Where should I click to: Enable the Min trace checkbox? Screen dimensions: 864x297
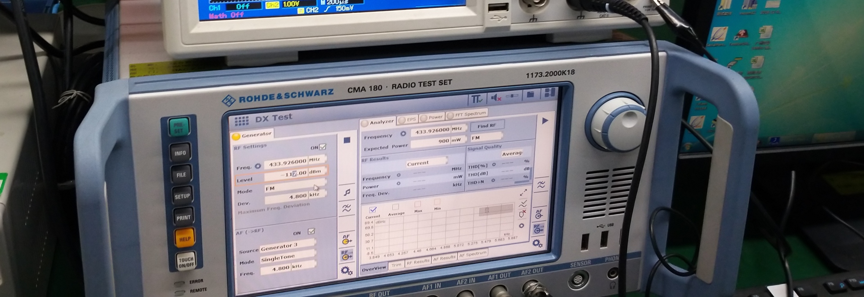click(437, 202)
